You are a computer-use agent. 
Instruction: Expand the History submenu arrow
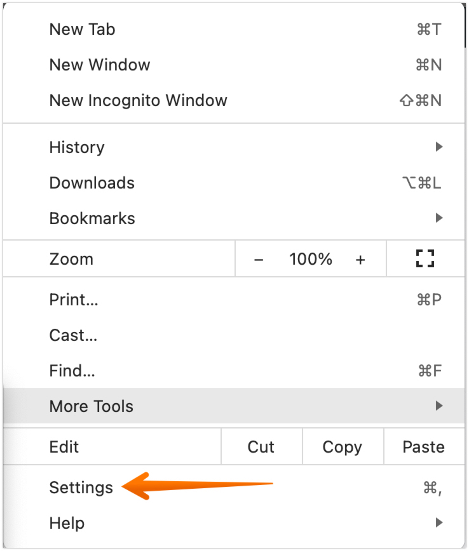pyautogui.click(x=438, y=147)
